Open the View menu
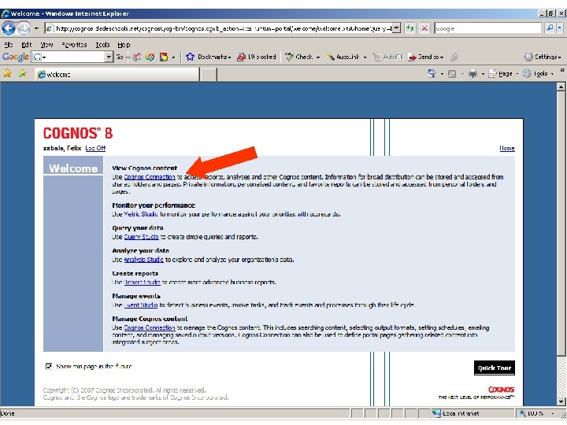Image resolution: width=567 pixels, height=425 pixels. coord(46,45)
